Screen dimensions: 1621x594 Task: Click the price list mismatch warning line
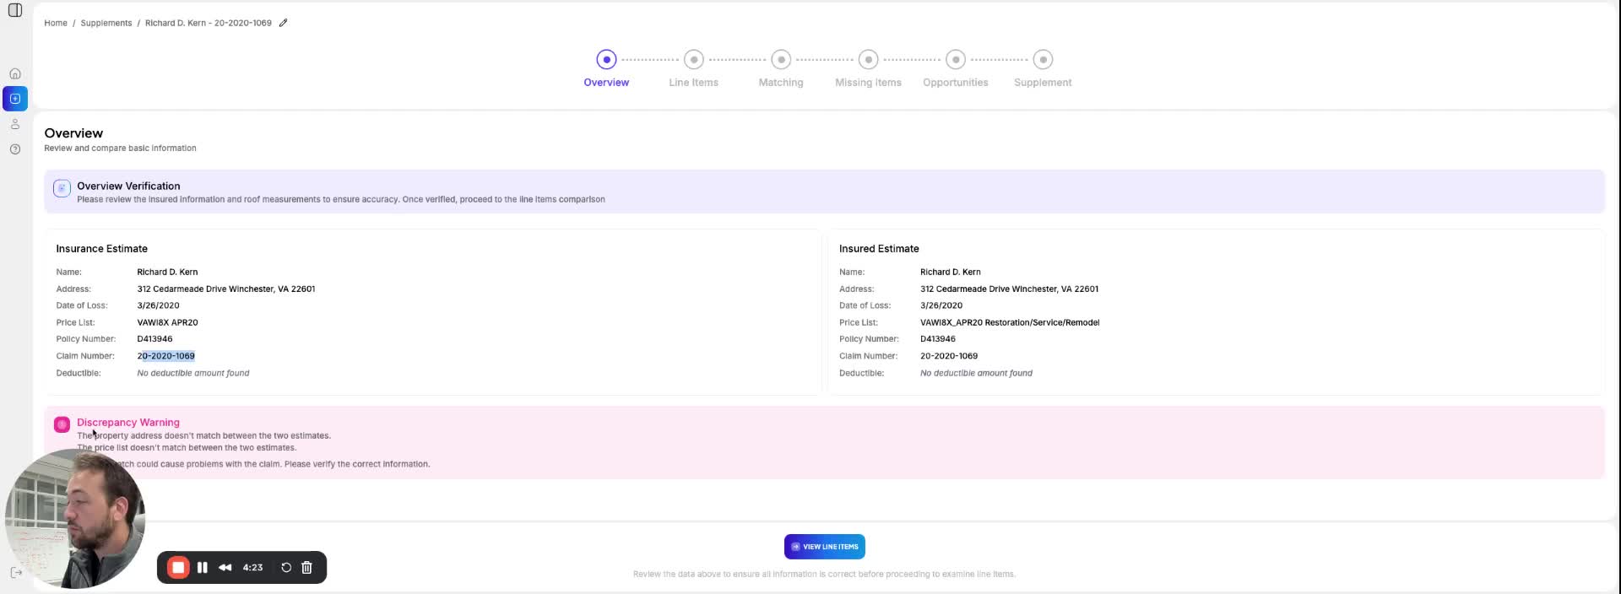[187, 448]
